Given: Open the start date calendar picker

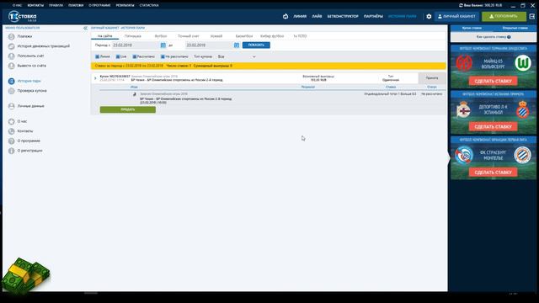Looking at the screenshot, I should [x=163, y=45].
